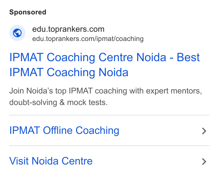This screenshot has height=176, width=219.
Task: Open the chevron beside Visit Noida Centre
Action: [204, 162]
